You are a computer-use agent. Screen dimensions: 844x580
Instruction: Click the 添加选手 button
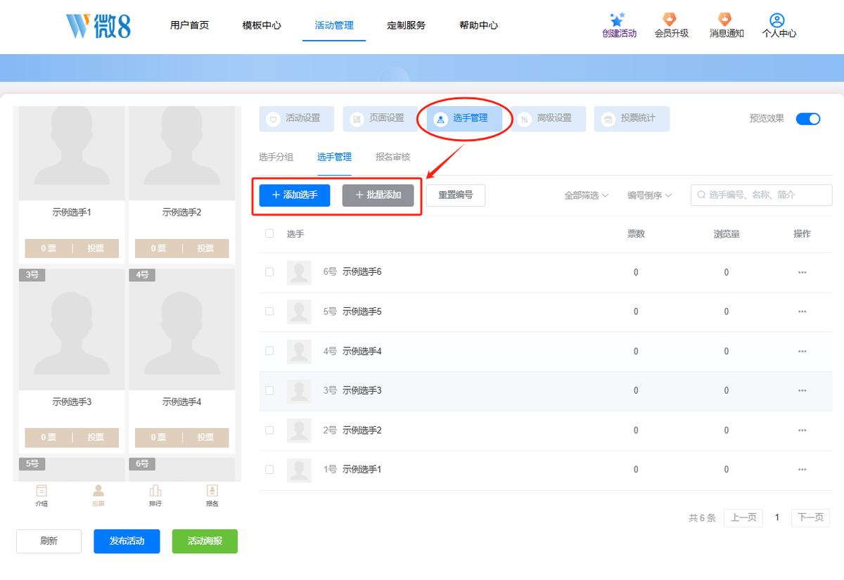[294, 195]
